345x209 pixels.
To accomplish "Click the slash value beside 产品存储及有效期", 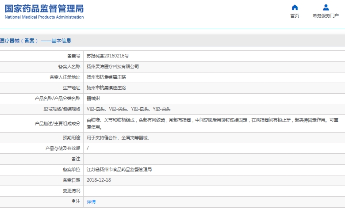I will tap(88, 148).
